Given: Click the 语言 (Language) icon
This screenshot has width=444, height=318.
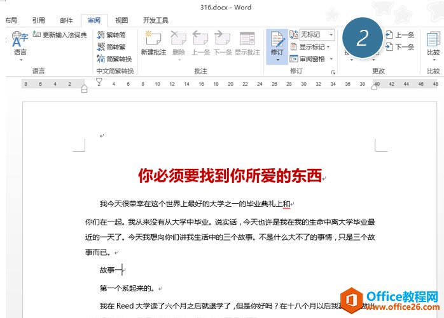Looking at the screenshot, I should (x=20, y=43).
